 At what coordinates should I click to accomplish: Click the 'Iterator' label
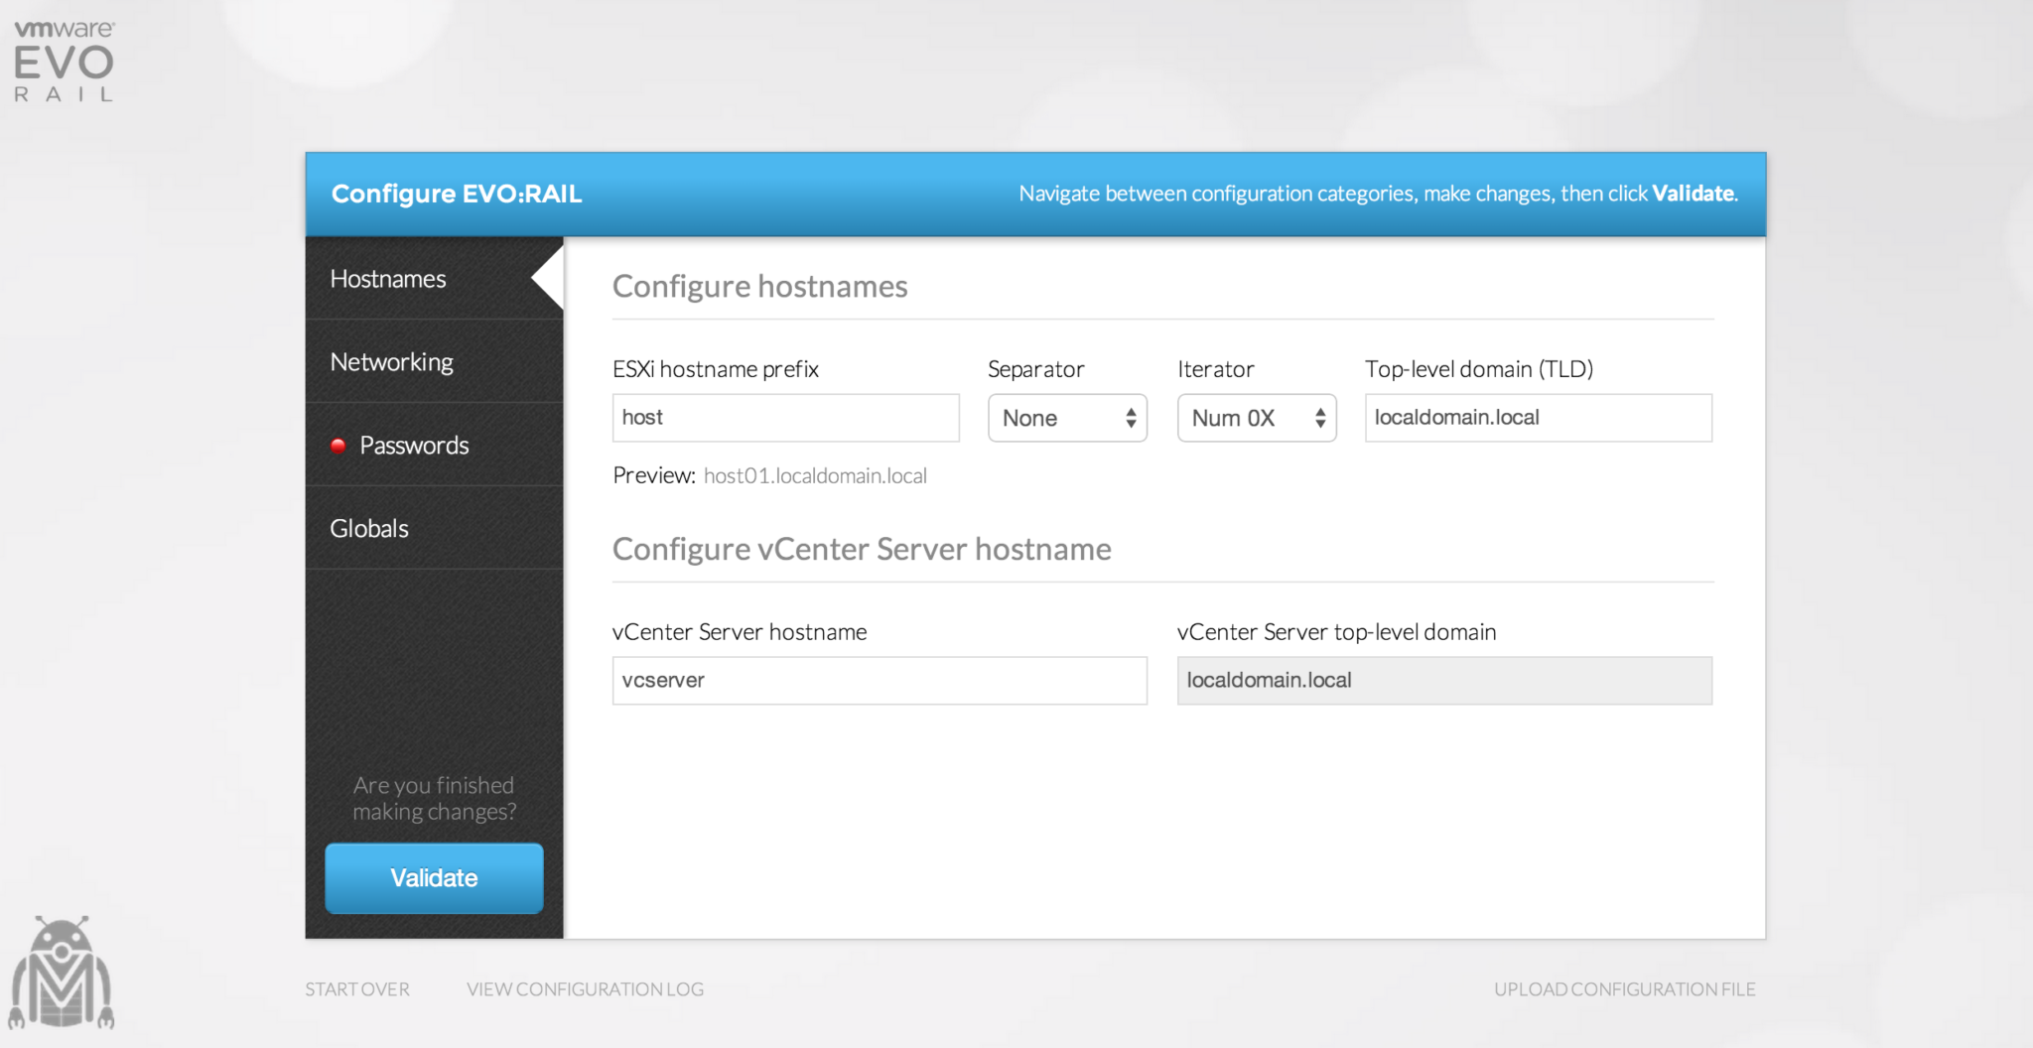click(x=1216, y=369)
